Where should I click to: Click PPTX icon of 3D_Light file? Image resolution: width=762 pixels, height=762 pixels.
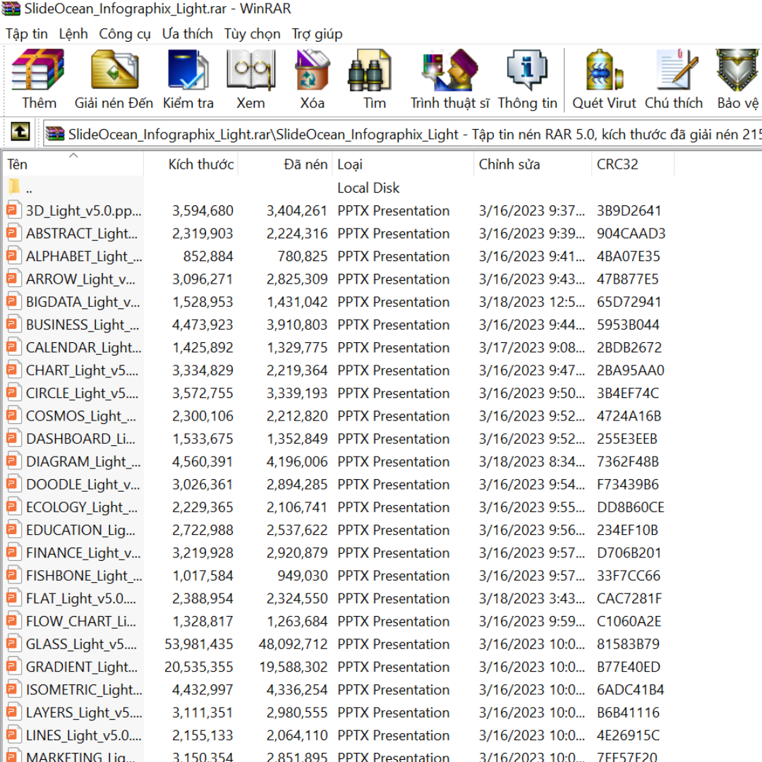tap(13, 210)
